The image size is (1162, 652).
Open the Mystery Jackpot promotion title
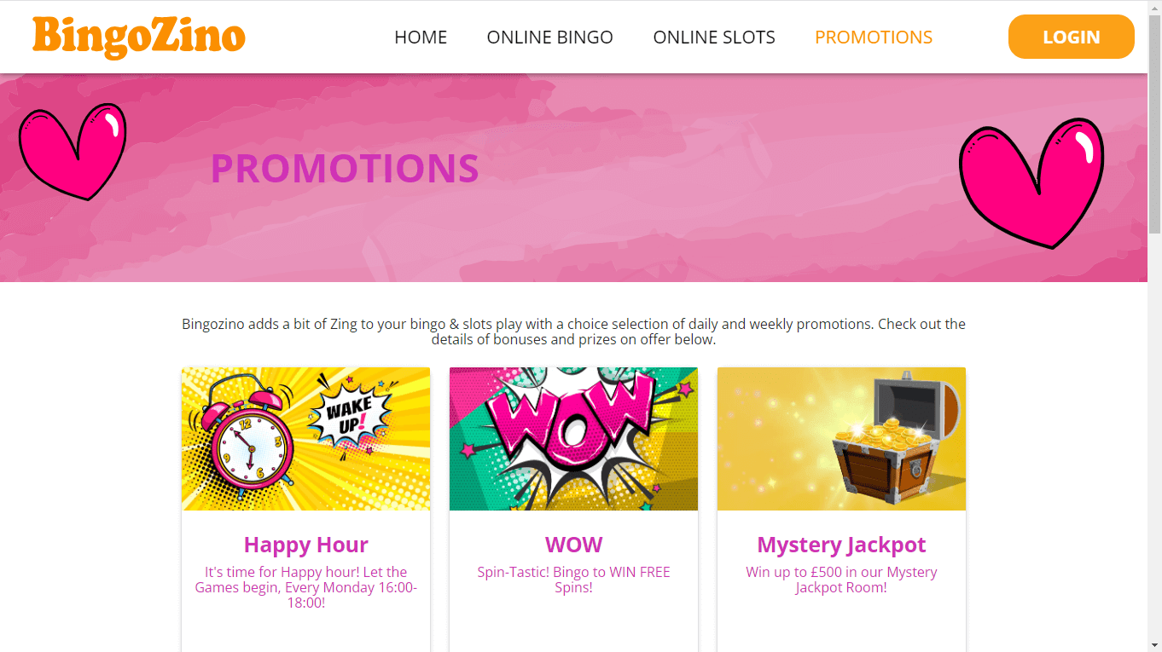[842, 545]
